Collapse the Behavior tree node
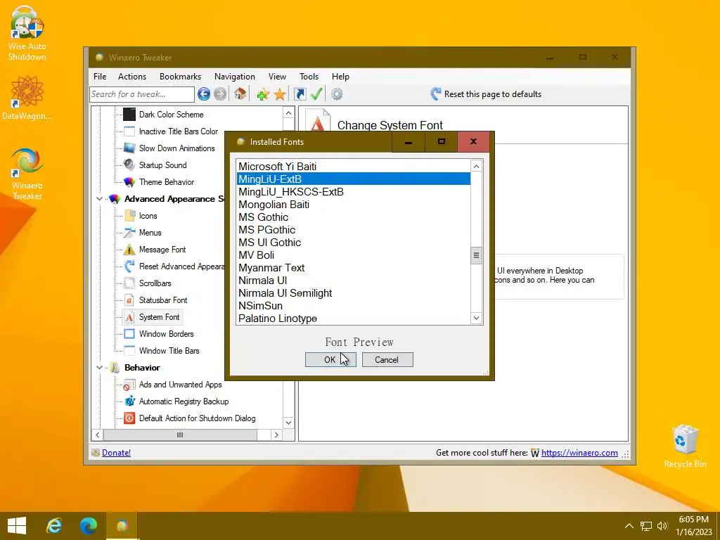This screenshot has width=720, height=540. (99, 367)
